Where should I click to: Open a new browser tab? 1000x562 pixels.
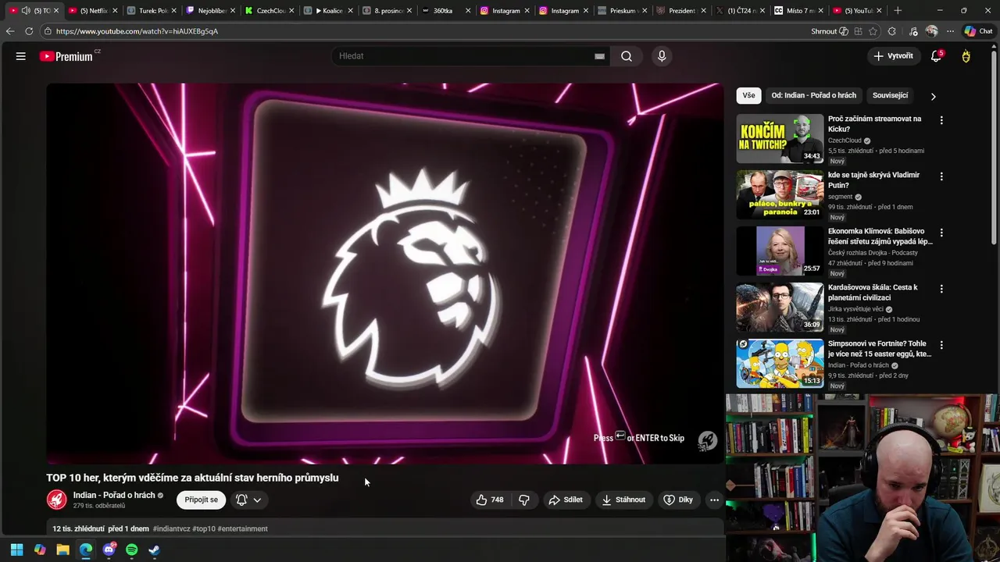(x=898, y=10)
